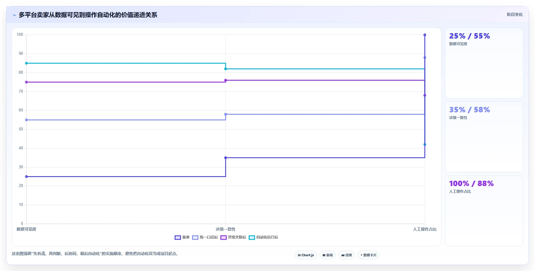535x271 pixels.
Task: Click the 表格 tag
Action: (328, 255)
